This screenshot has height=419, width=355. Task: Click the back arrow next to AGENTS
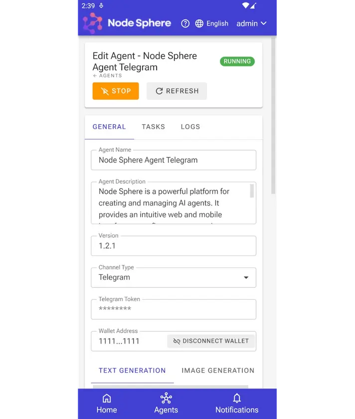pyautogui.click(x=95, y=76)
